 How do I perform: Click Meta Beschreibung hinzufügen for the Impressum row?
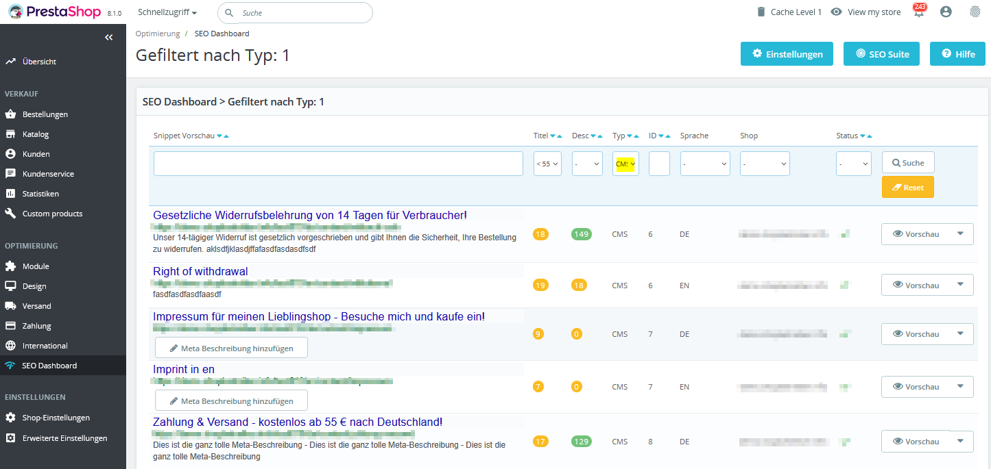[x=231, y=348]
